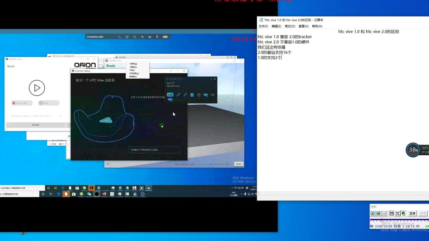The image size is (429, 241).
Task: Click the green volume icon in recorder panel
Action: coord(427,226)
